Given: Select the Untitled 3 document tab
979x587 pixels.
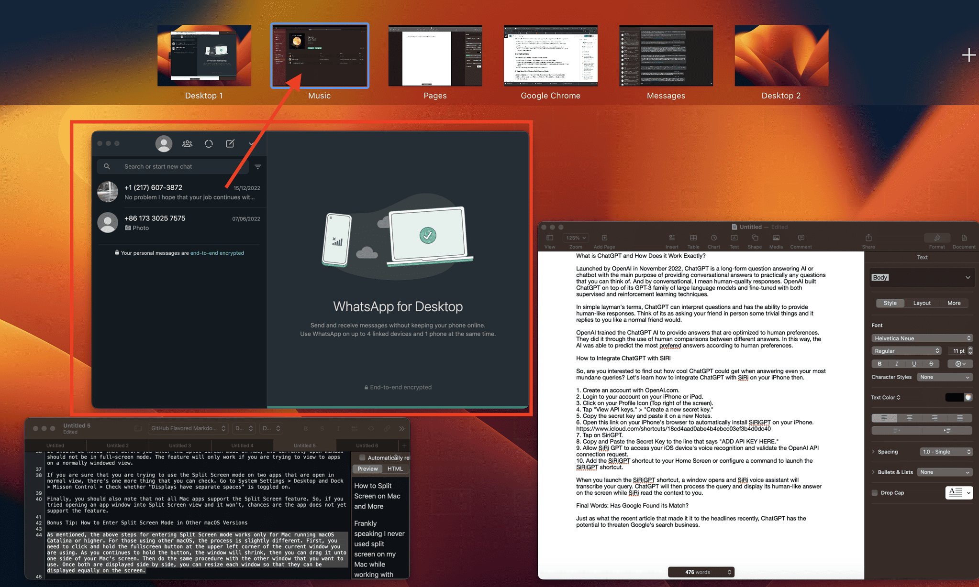Looking at the screenshot, I should pyautogui.click(x=179, y=445).
